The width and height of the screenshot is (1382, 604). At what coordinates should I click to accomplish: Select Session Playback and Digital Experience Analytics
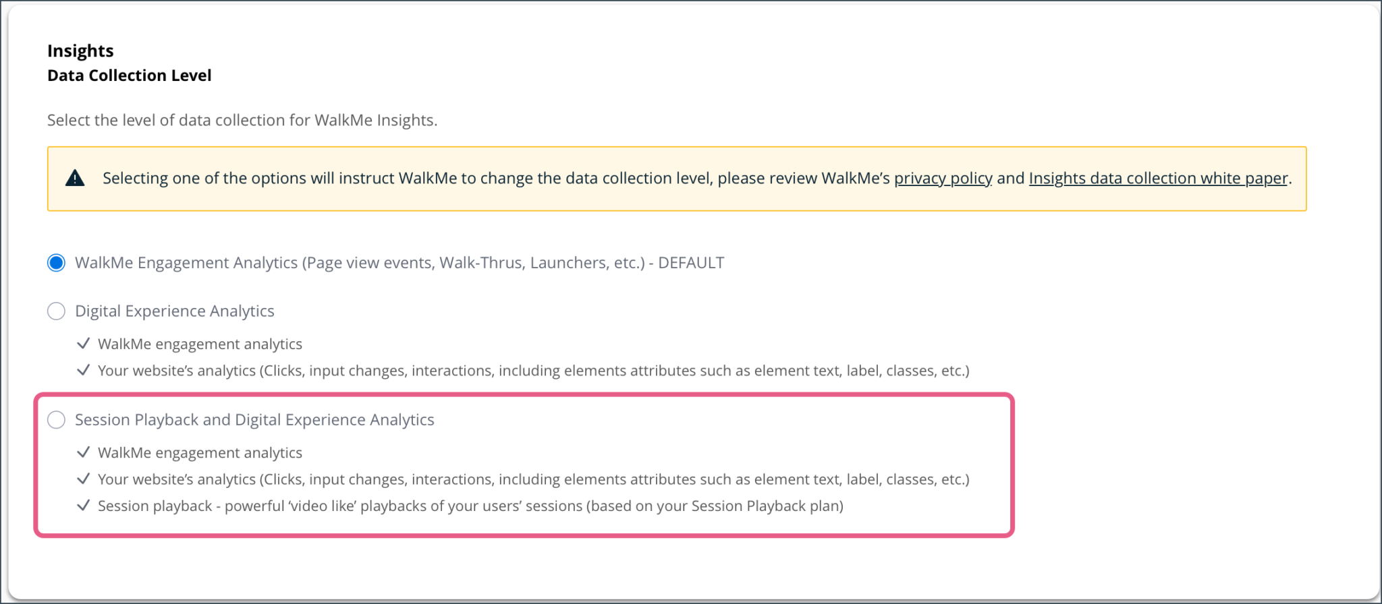tap(57, 419)
